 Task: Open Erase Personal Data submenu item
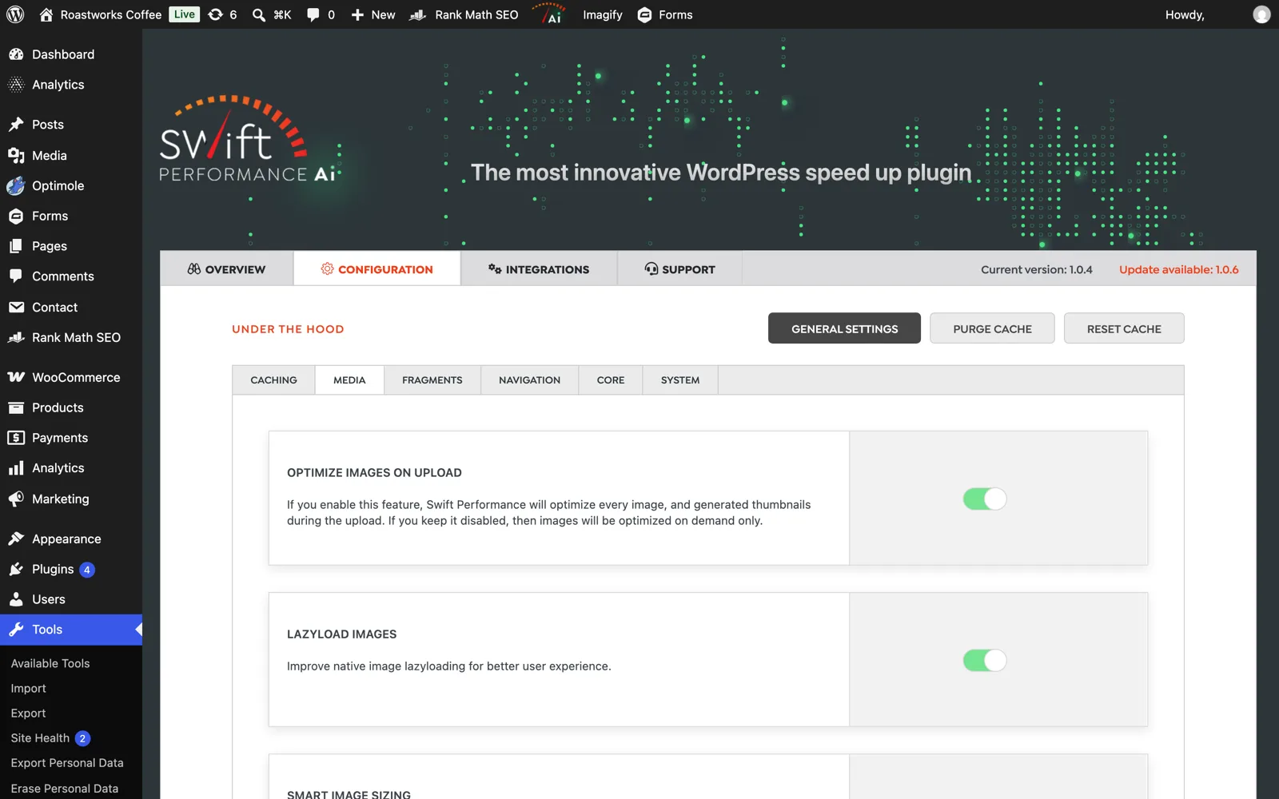pyautogui.click(x=65, y=789)
